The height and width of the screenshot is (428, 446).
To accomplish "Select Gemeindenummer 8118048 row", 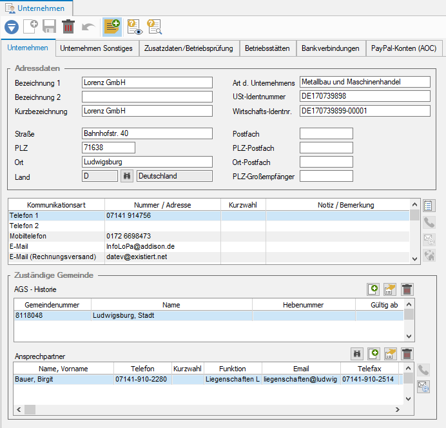I will click(x=209, y=315).
